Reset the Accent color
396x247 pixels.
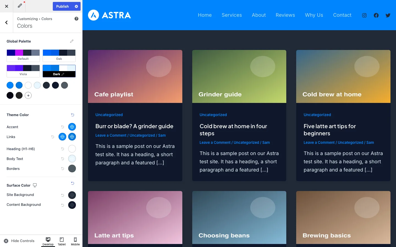(x=62, y=127)
